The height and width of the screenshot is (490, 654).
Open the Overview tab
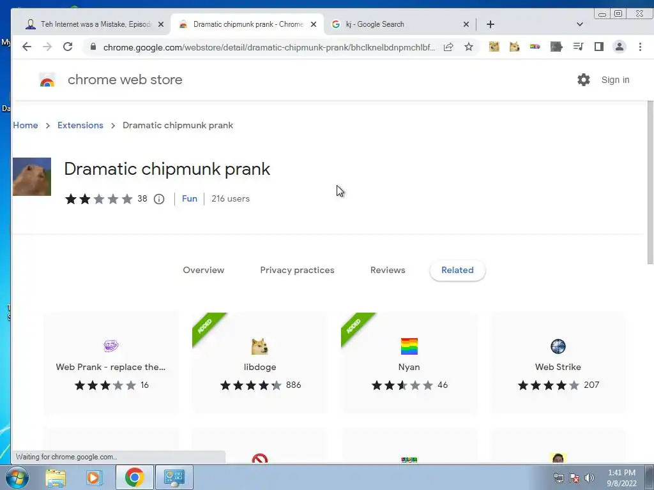point(204,270)
